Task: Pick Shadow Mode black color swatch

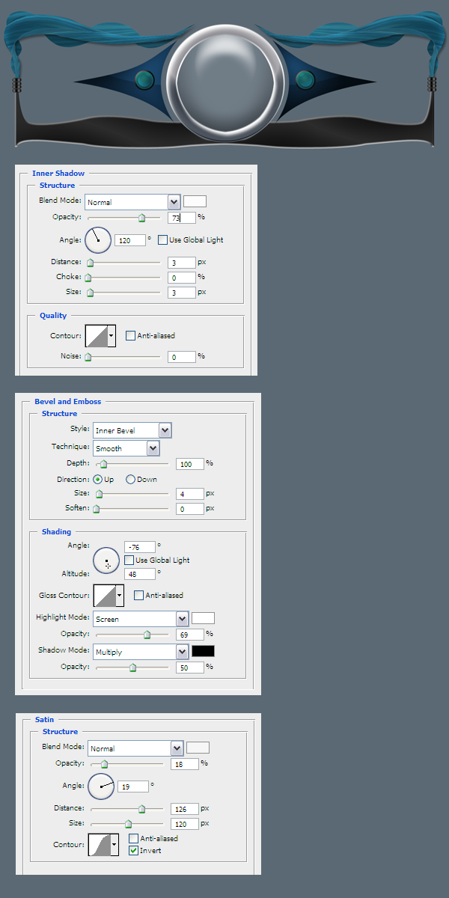Action: coord(203,651)
